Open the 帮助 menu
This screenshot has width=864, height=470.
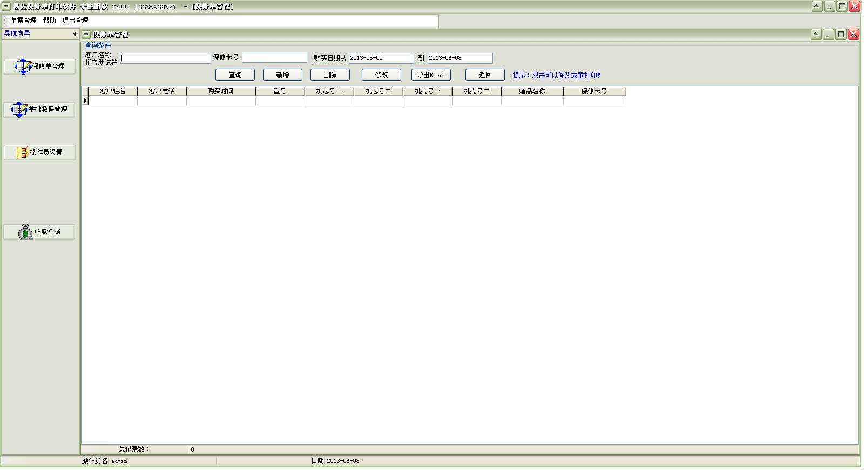pyautogui.click(x=50, y=21)
